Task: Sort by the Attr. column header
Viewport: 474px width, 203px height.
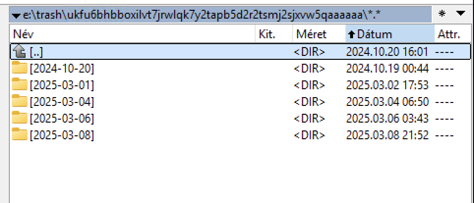Action: tap(448, 34)
